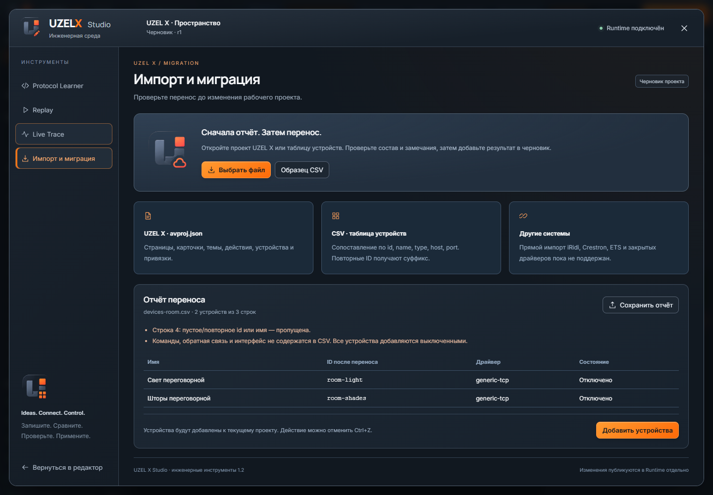713x495 pixels.
Task: Click the cloud logo graphic in the import banner
Action: click(167, 149)
